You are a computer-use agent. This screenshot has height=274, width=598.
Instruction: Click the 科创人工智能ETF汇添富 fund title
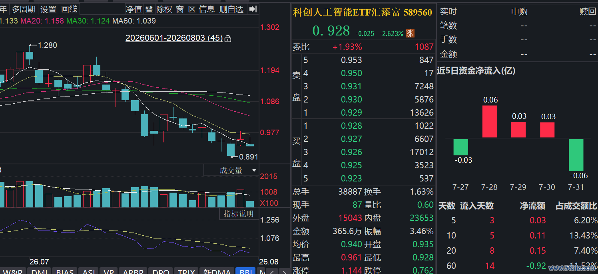point(347,12)
